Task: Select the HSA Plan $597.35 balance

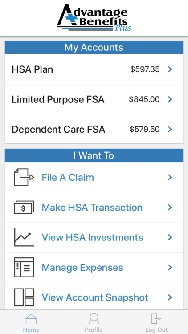Action: [145, 69]
